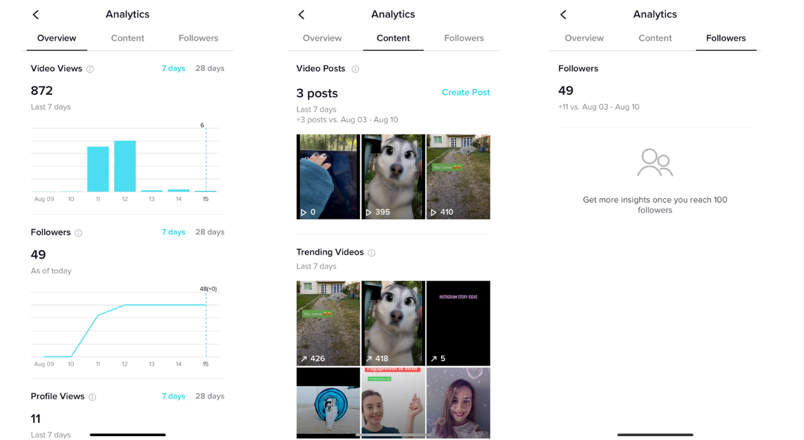The height and width of the screenshot is (440, 804).
Task: Open the video post with 0 plays
Action: pos(328,177)
